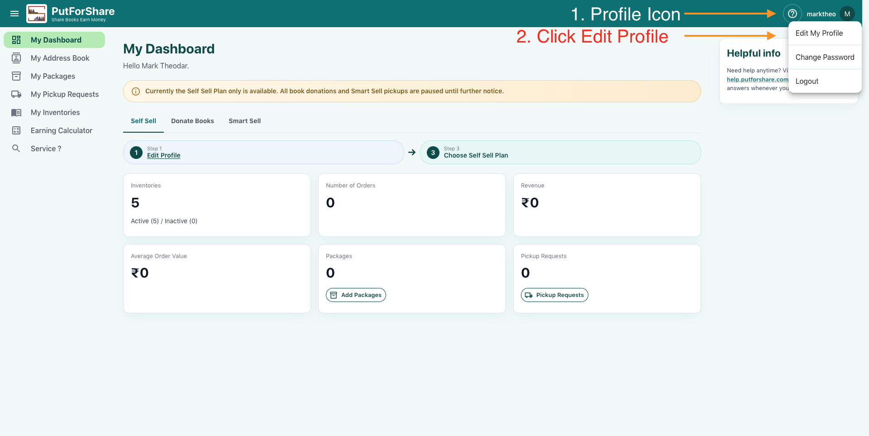Click the My Address Book icon
The height and width of the screenshot is (436, 869).
coord(16,58)
